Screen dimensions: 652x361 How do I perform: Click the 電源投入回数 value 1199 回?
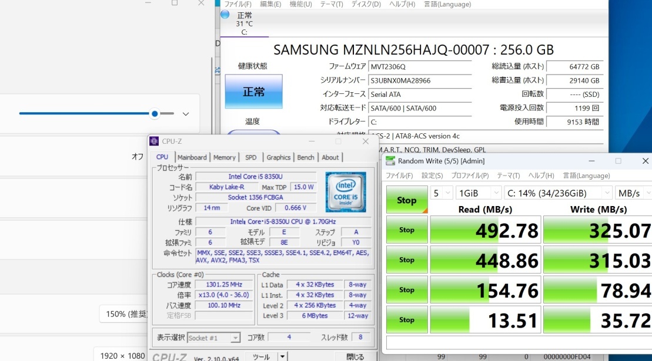coord(574,108)
